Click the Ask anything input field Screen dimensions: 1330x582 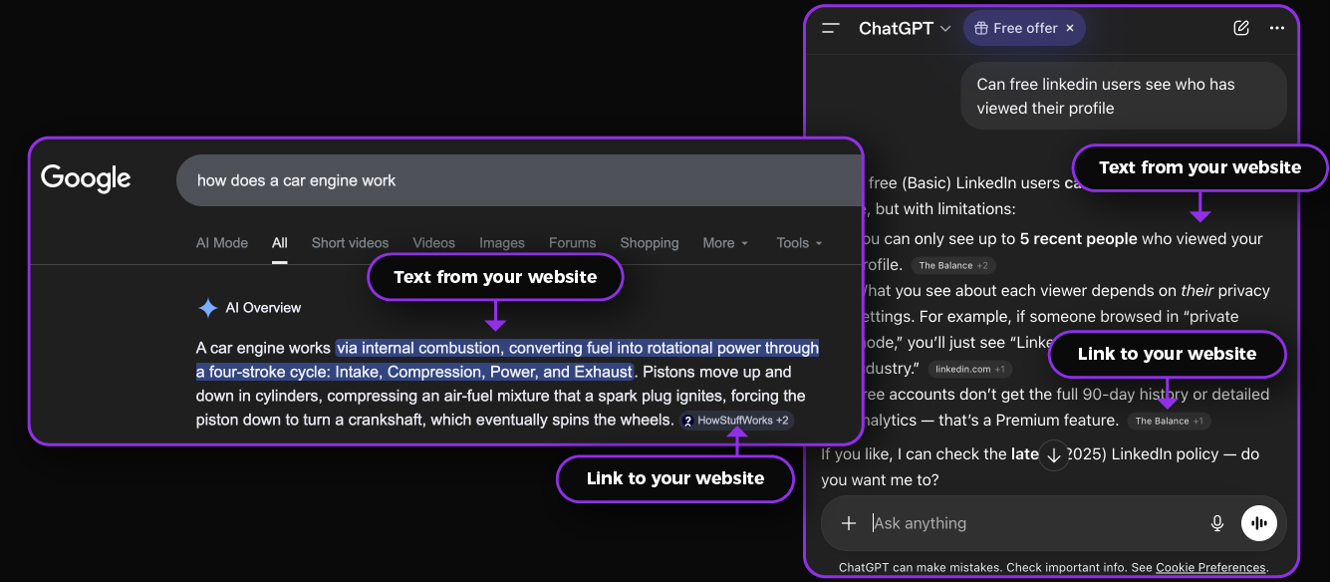click(x=1026, y=523)
